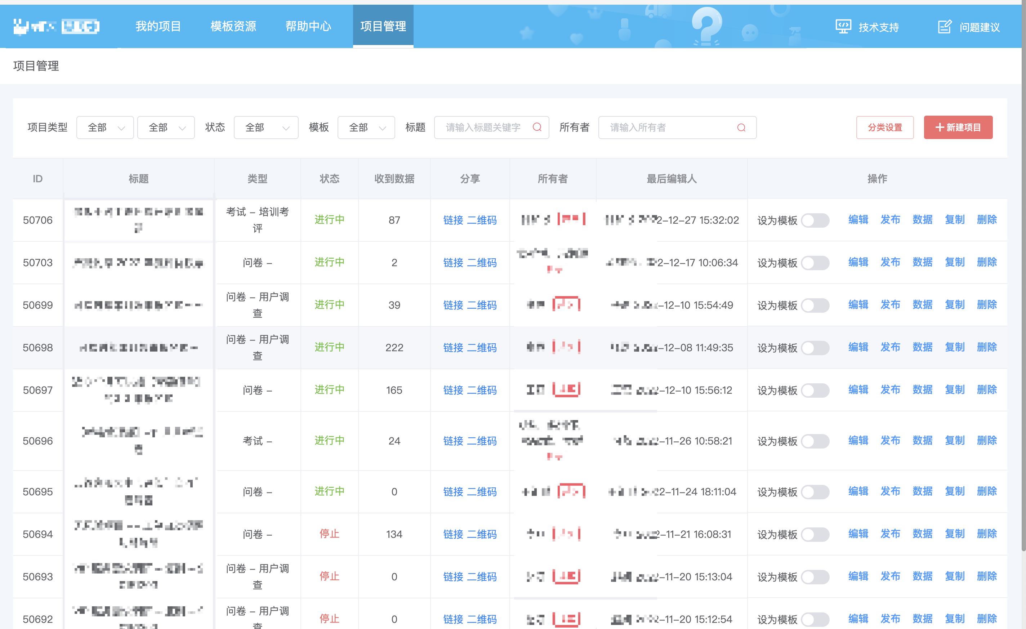Toggle 设为模板 switch for project 50703
The image size is (1026, 629).
[815, 263]
